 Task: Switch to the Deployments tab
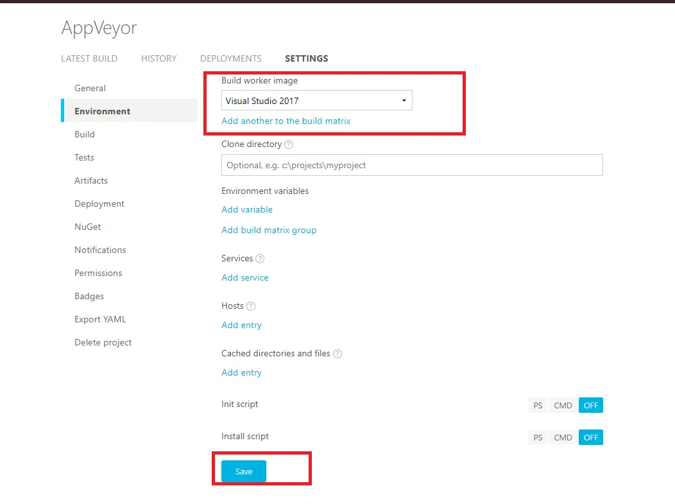point(231,58)
